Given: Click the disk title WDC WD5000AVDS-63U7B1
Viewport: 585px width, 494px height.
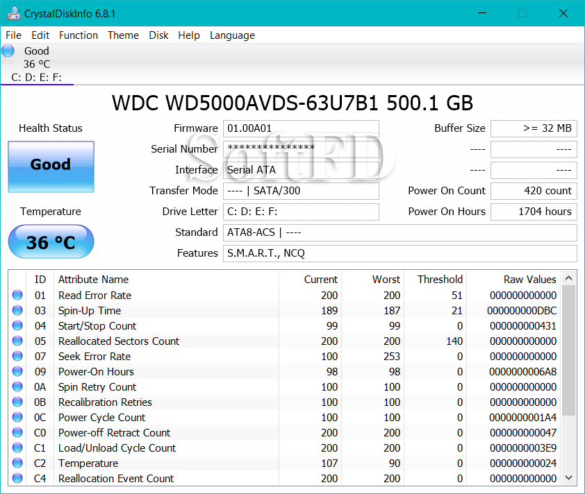Looking at the screenshot, I should click(x=245, y=103).
